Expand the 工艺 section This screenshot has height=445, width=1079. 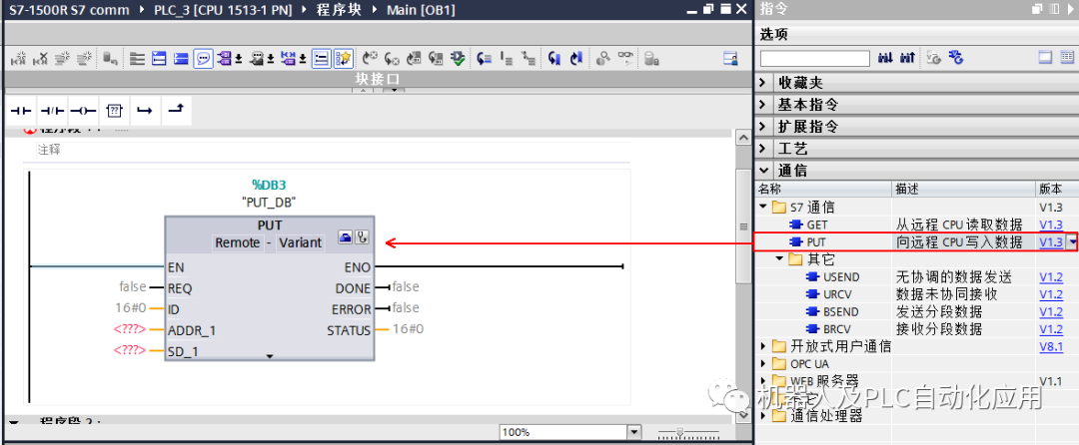click(x=761, y=149)
